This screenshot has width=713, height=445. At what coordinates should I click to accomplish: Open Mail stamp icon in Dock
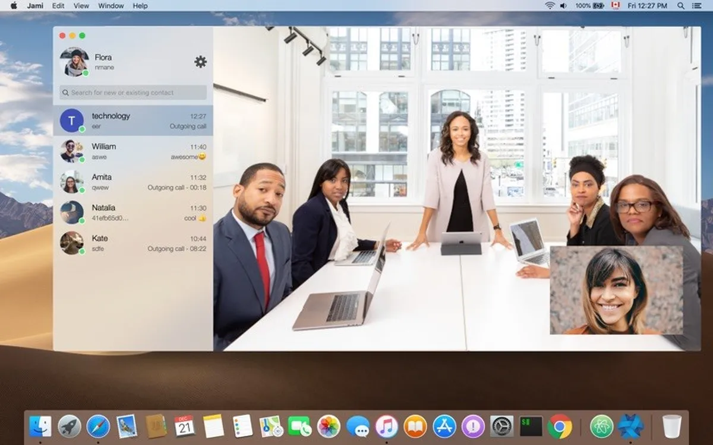click(127, 426)
